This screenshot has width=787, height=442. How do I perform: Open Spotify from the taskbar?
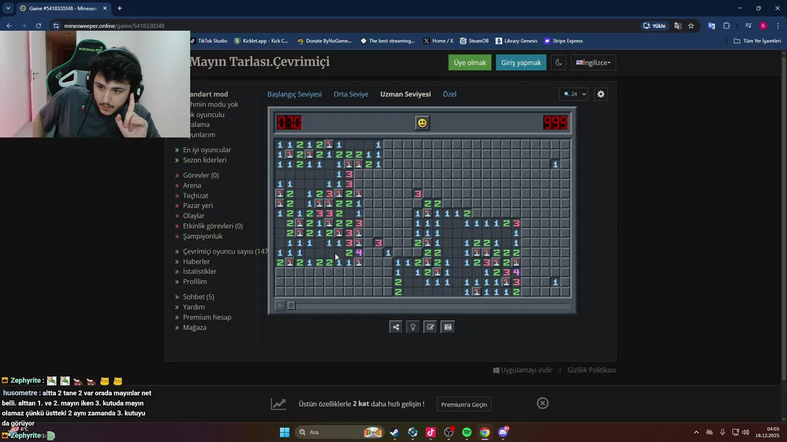pyautogui.click(x=467, y=432)
